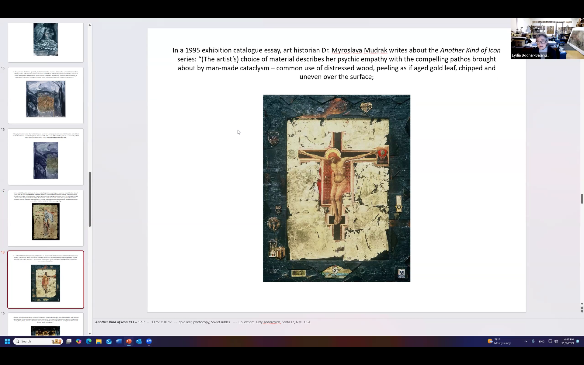Expand hidden system tray icons chevron
Viewport: 584px width, 365px height.
(x=526, y=341)
